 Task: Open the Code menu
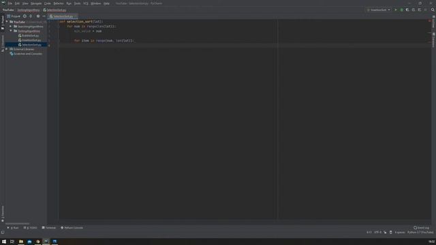coord(48,3)
